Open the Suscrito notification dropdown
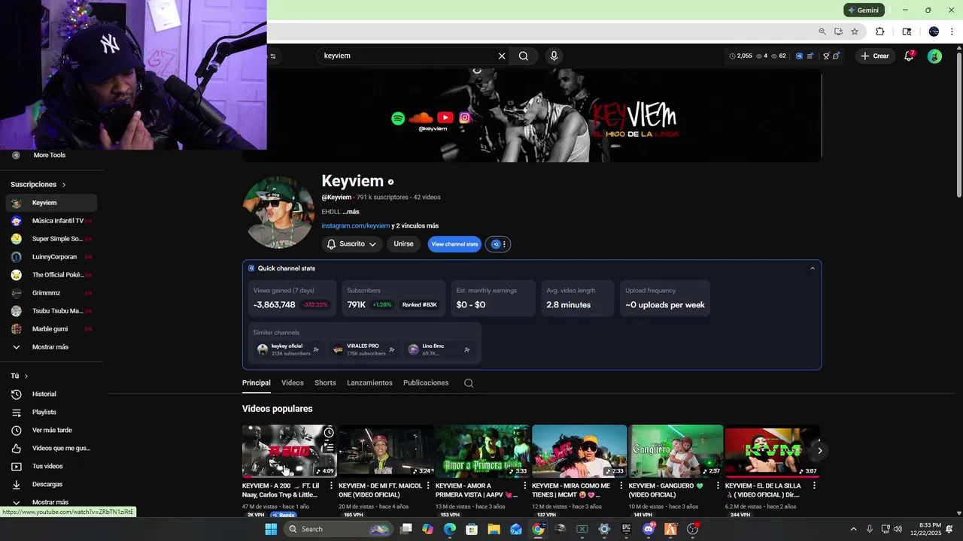 351,244
